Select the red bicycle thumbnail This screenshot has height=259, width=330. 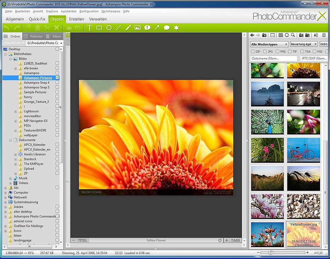pos(303,150)
